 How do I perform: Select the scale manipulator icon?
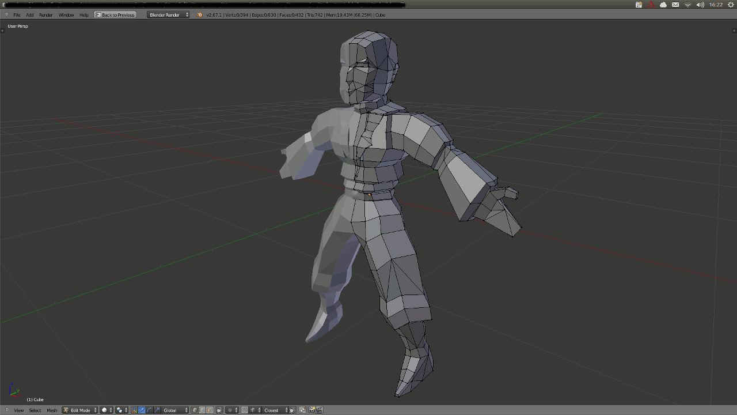pos(157,410)
